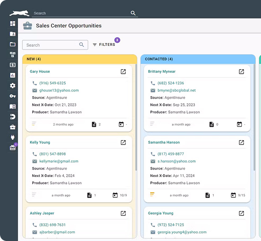This screenshot has height=241, width=261.
Task: Click notes document icon on Brittany Mynear card
Action: coord(211,124)
